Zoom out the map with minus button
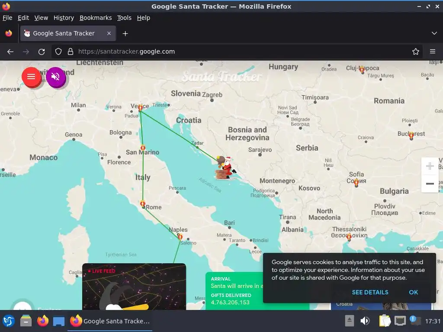This screenshot has height=332, width=443. tap(430, 184)
